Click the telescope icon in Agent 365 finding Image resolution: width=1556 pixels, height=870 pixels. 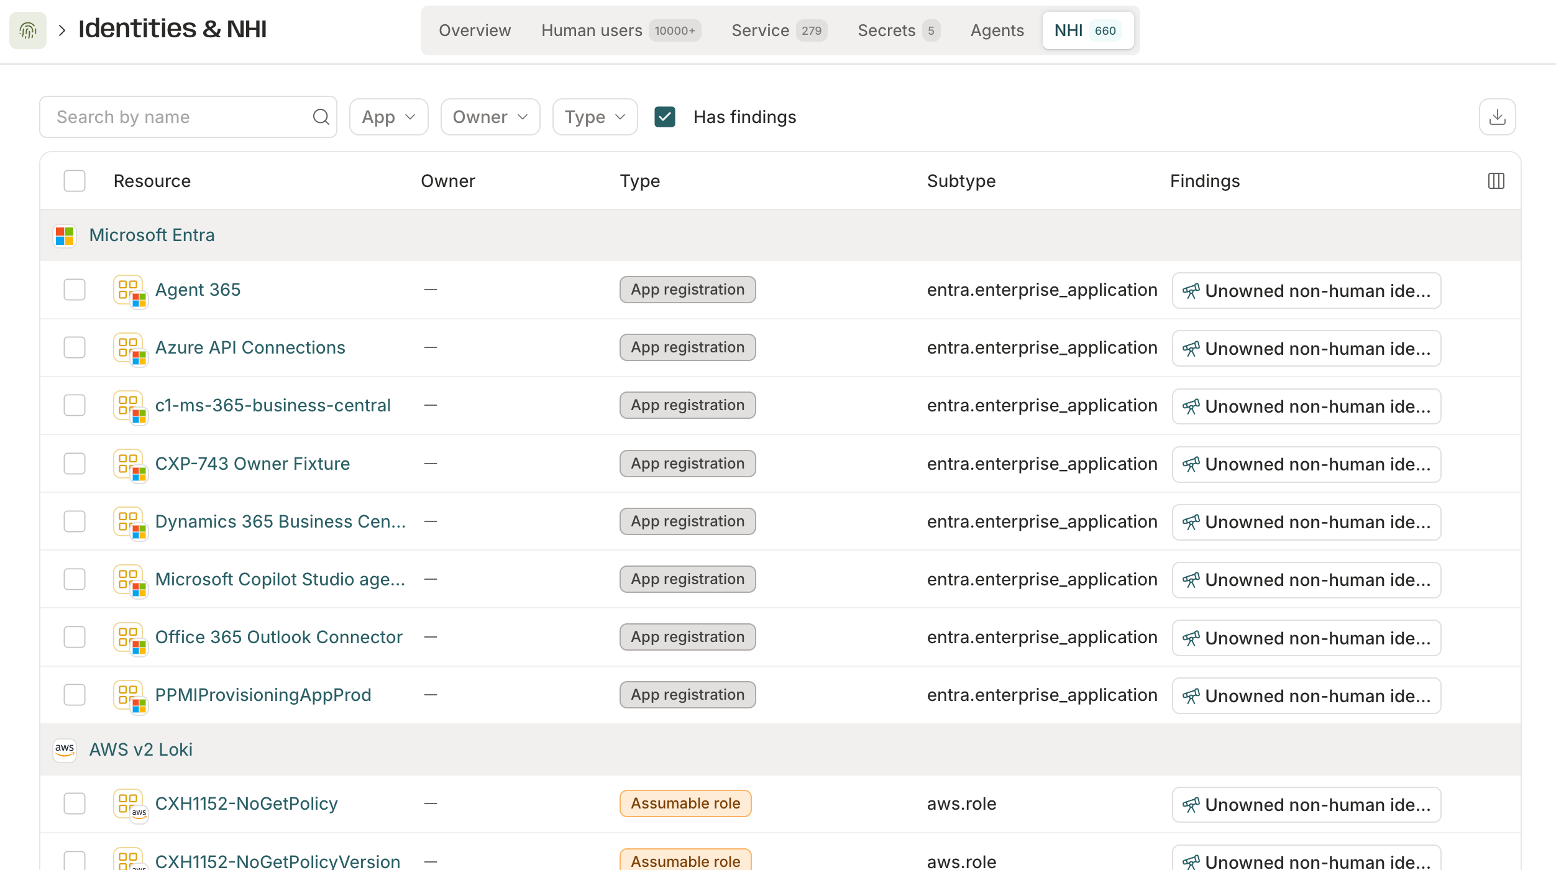1191,291
